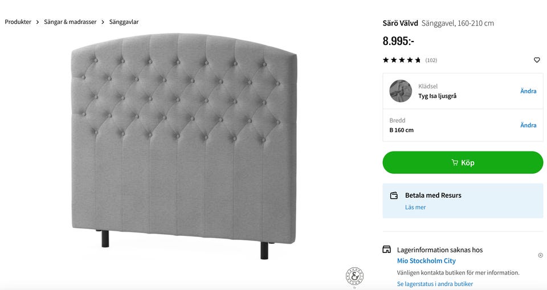Click the five-star rating icons
Image resolution: width=547 pixels, height=290 pixels.
402,60
